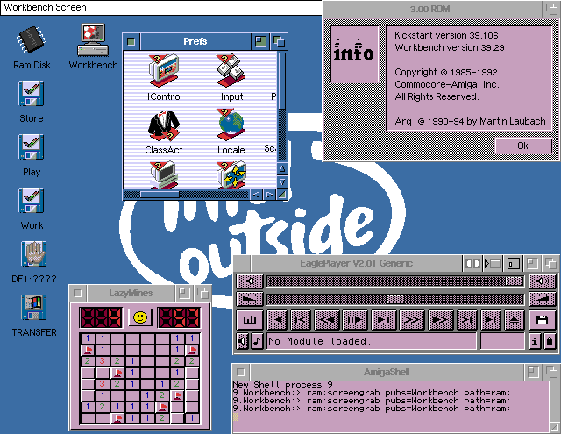Image resolution: width=561 pixels, height=434 pixels.
Task: Click EaglePlayer title bar double-panel gadget
Action: (x=472, y=264)
